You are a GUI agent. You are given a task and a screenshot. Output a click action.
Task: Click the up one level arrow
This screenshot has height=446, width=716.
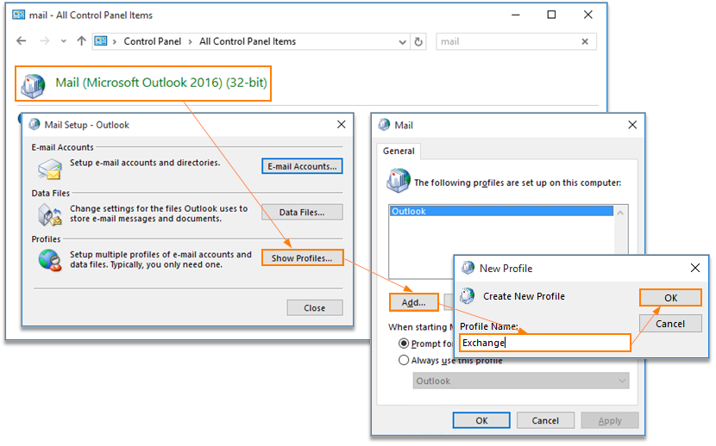(81, 41)
